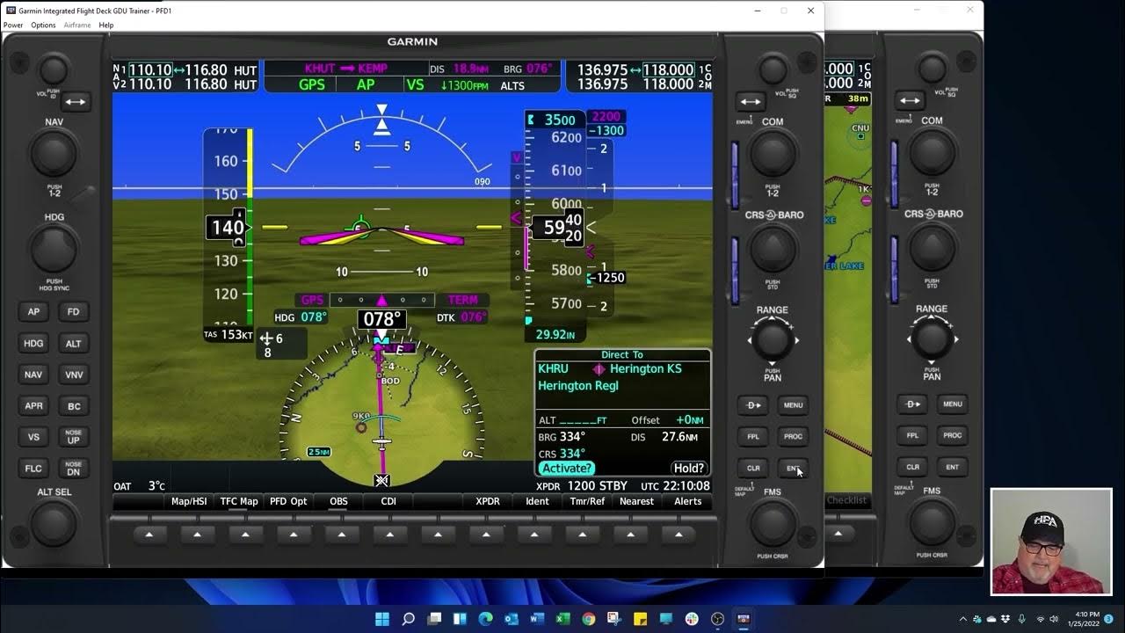Click the PFD1 CRS/BARO knob
This screenshot has height=633, width=1125.
click(x=773, y=251)
